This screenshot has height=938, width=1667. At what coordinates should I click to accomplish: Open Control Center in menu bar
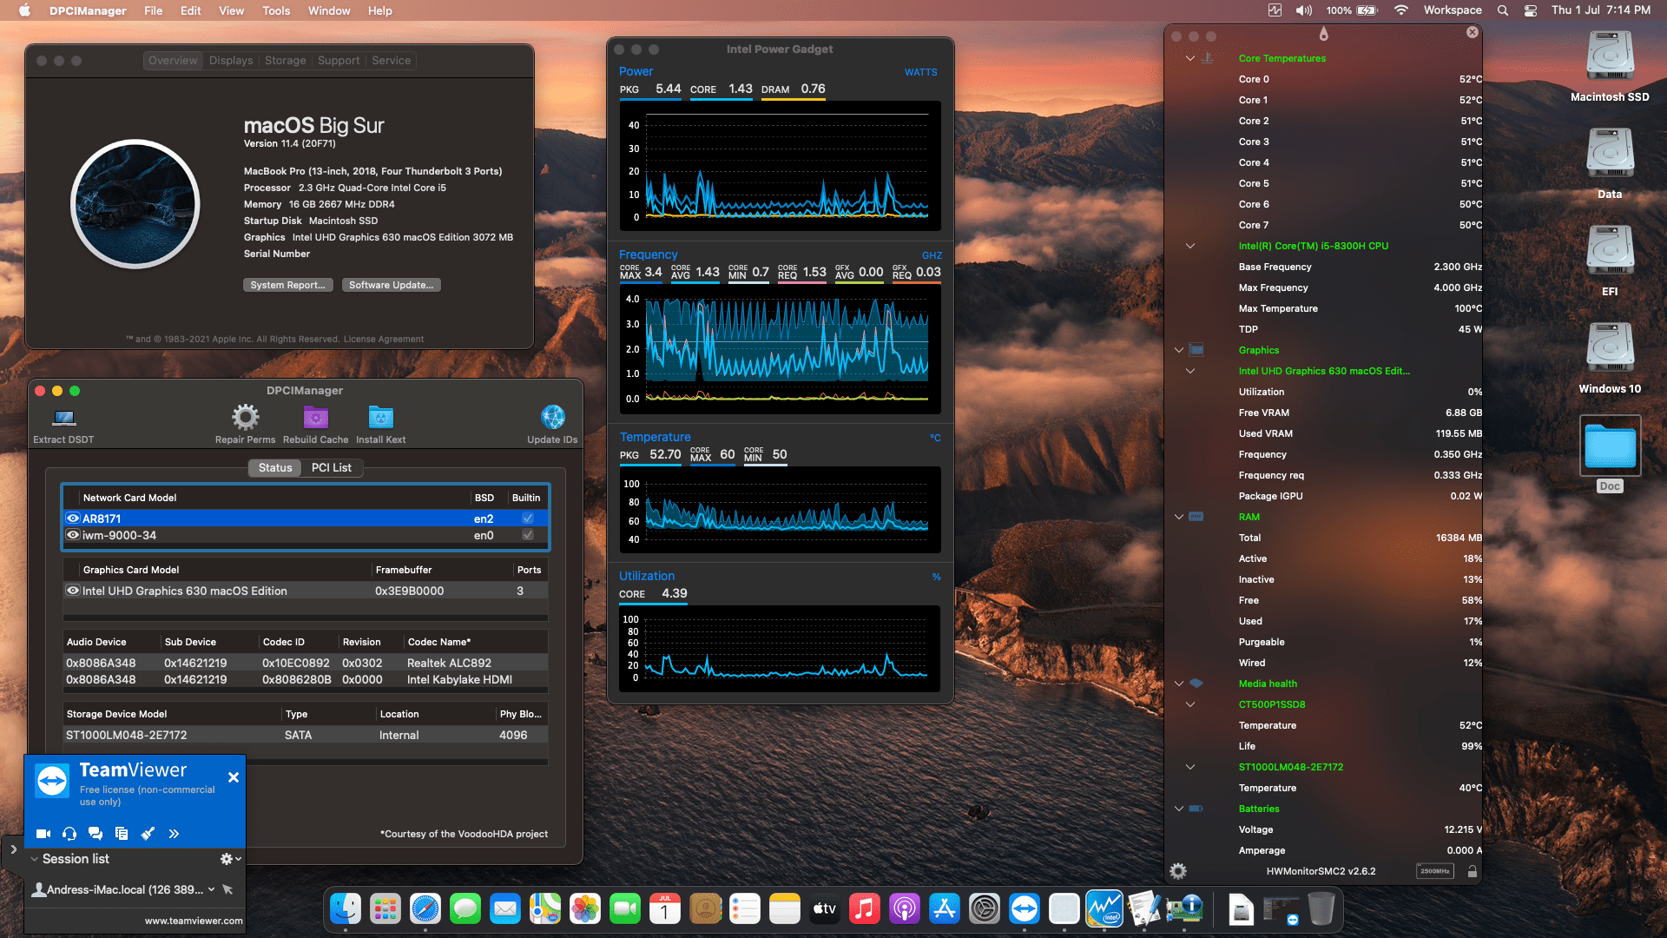click(x=1531, y=10)
